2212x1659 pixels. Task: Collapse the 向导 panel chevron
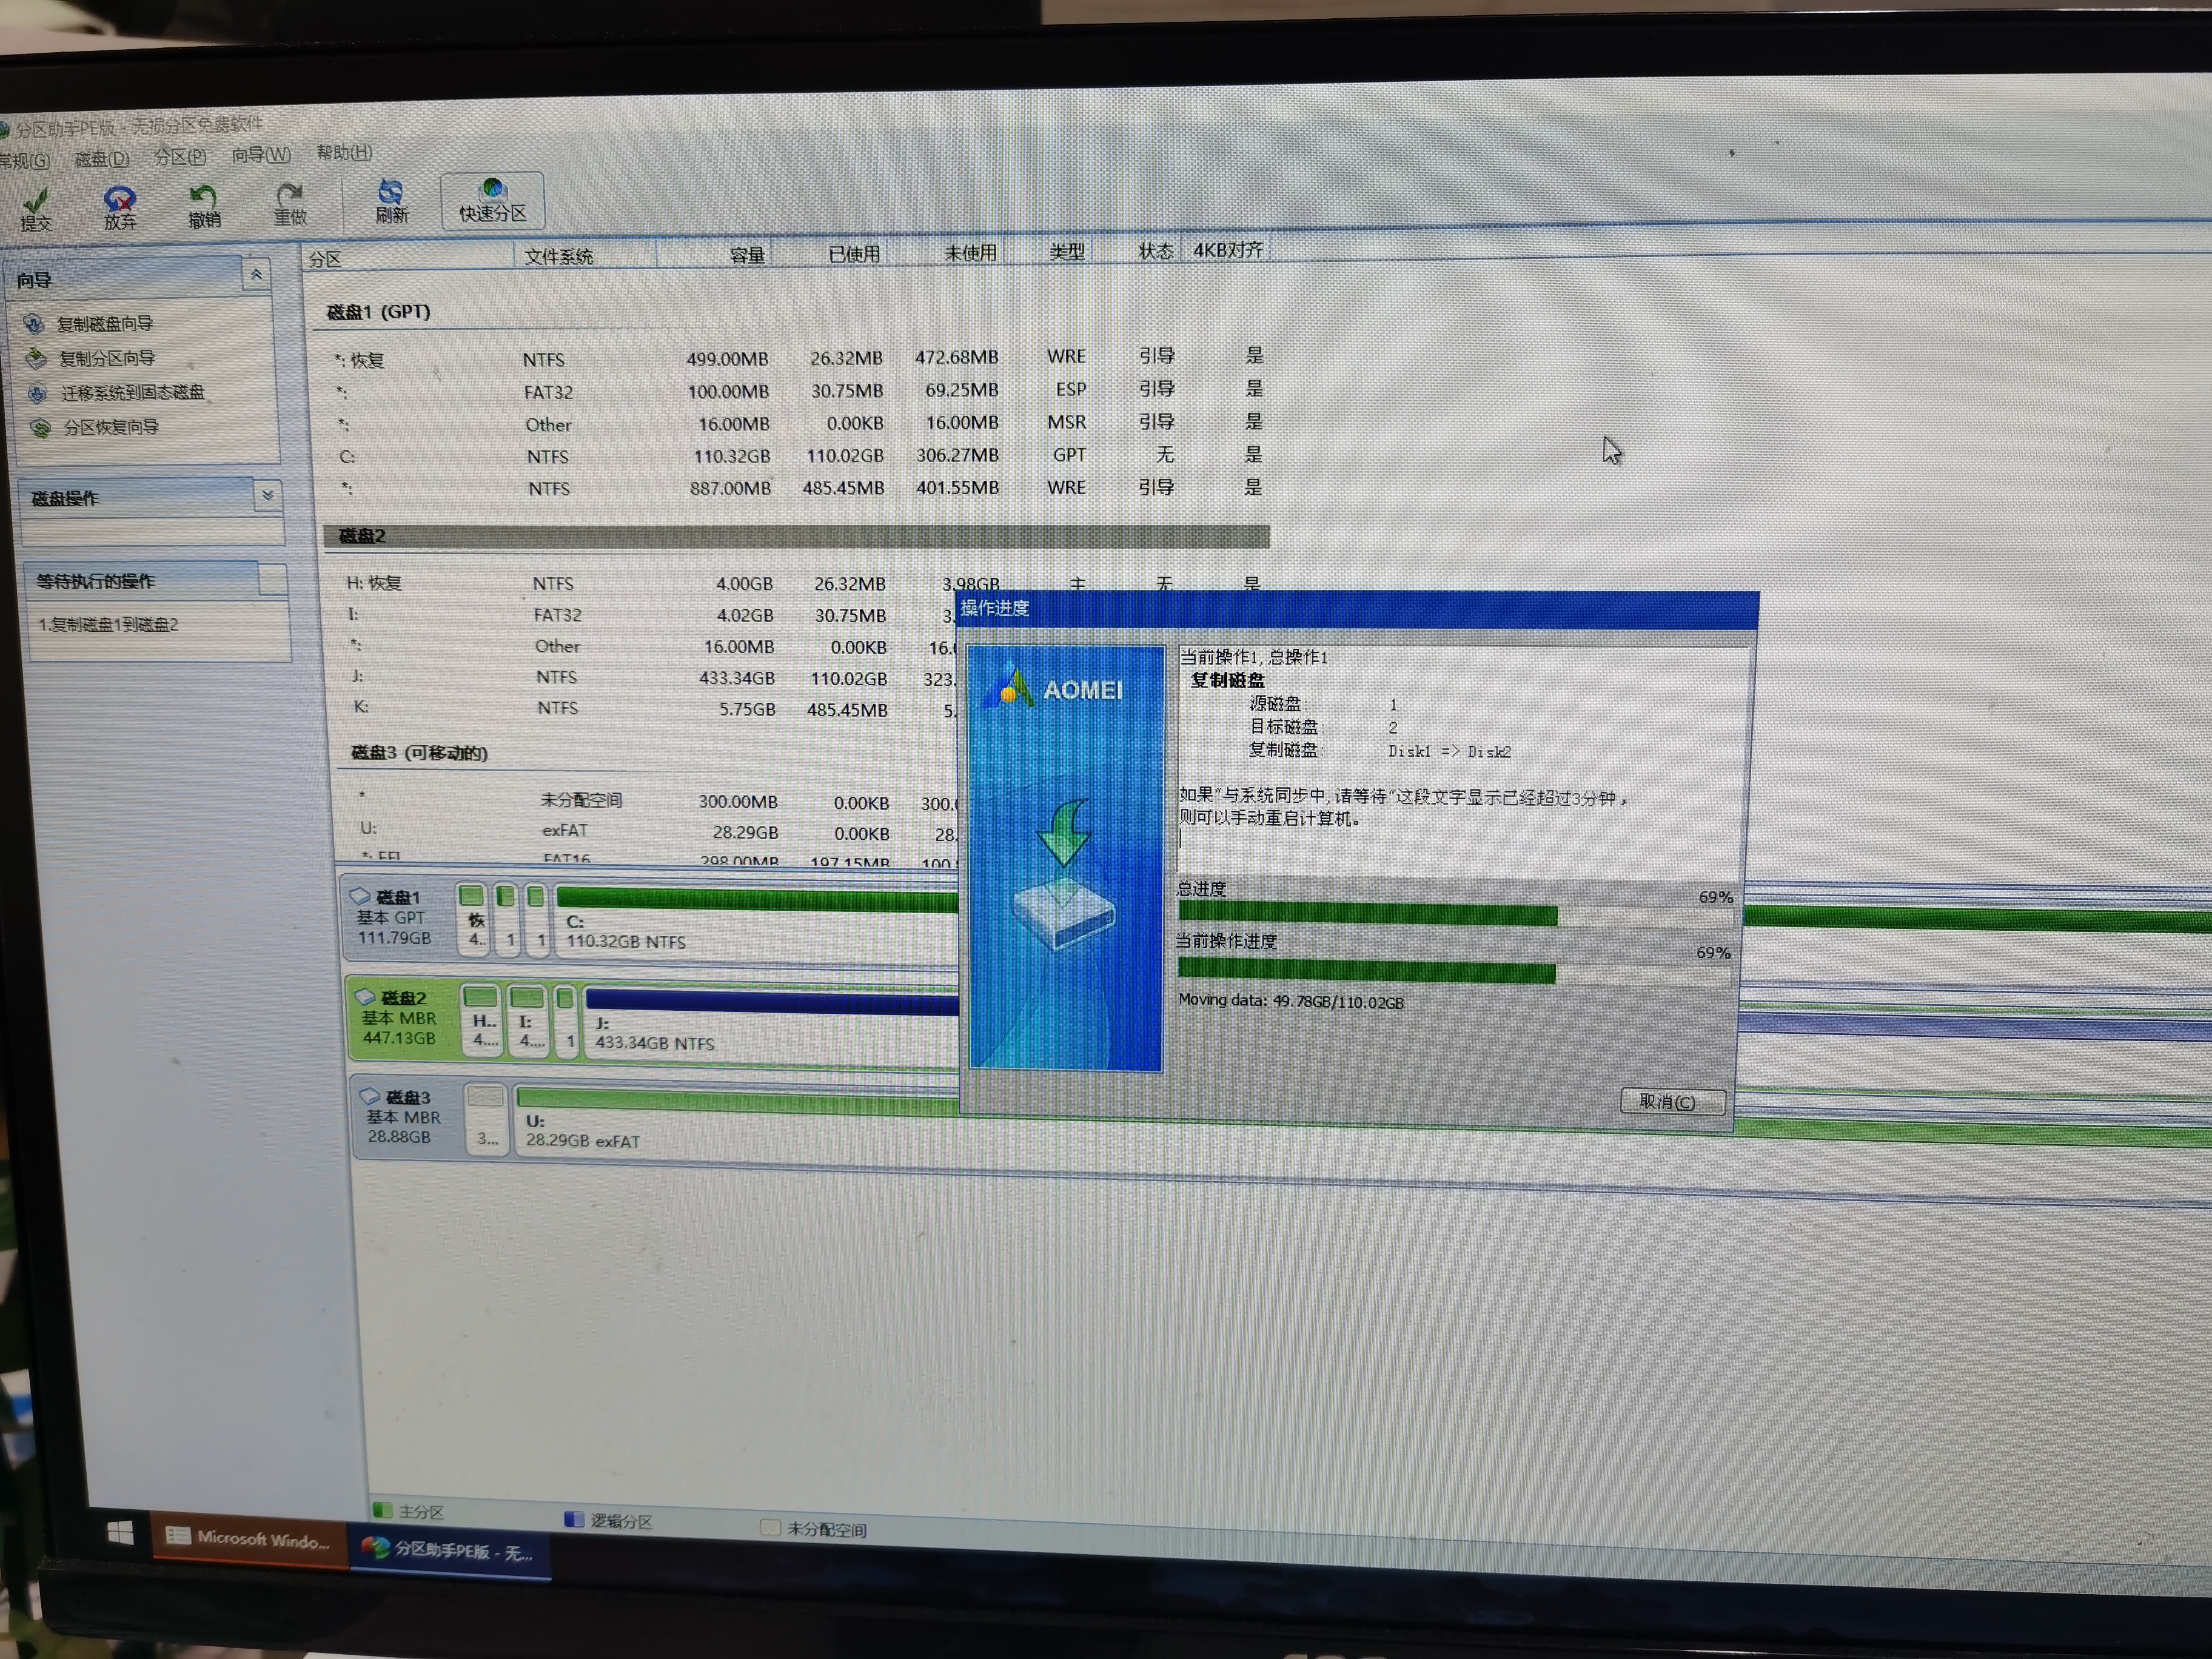coord(256,274)
